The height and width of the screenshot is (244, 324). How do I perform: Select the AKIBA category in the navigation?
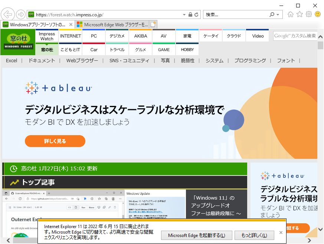[x=140, y=36]
